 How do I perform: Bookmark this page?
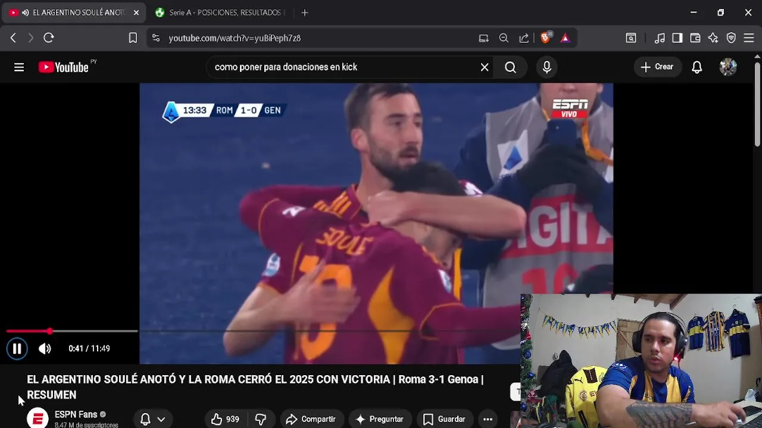click(133, 38)
